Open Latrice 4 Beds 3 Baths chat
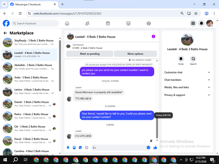Viewport: 219px width, 164px height. (x=29, y=91)
